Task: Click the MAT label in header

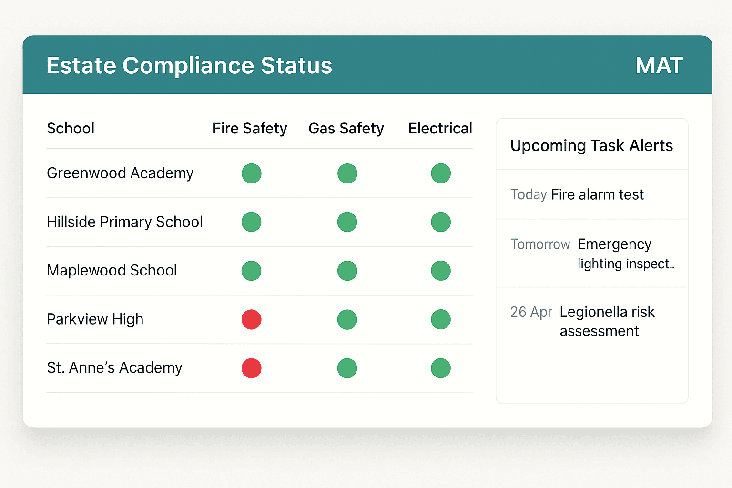Action: (659, 65)
